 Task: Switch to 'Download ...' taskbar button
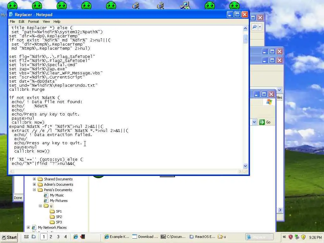pyautogui.click(x=145, y=237)
